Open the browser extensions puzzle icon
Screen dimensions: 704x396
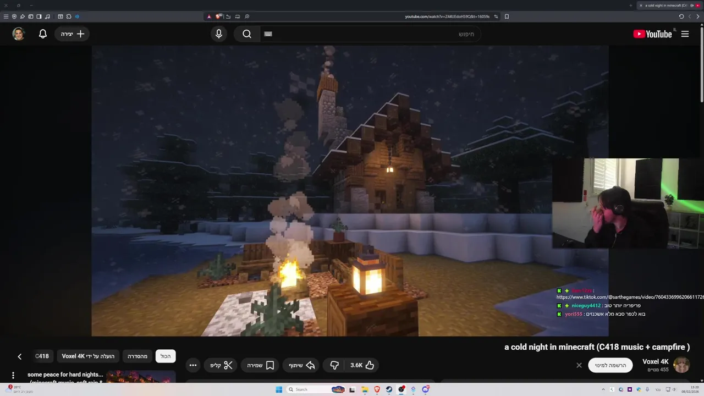(x=69, y=16)
